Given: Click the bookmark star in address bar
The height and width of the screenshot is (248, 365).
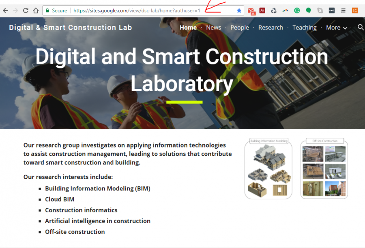Looking at the screenshot, I should [x=239, y=11].
